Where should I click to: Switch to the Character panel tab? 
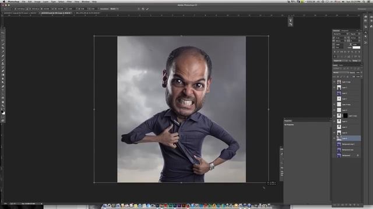click(x=336, y=31)
